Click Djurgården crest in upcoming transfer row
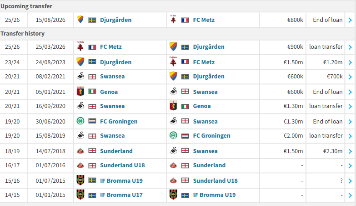The width and height of the screenshot is (356, 206). (80, 19)
